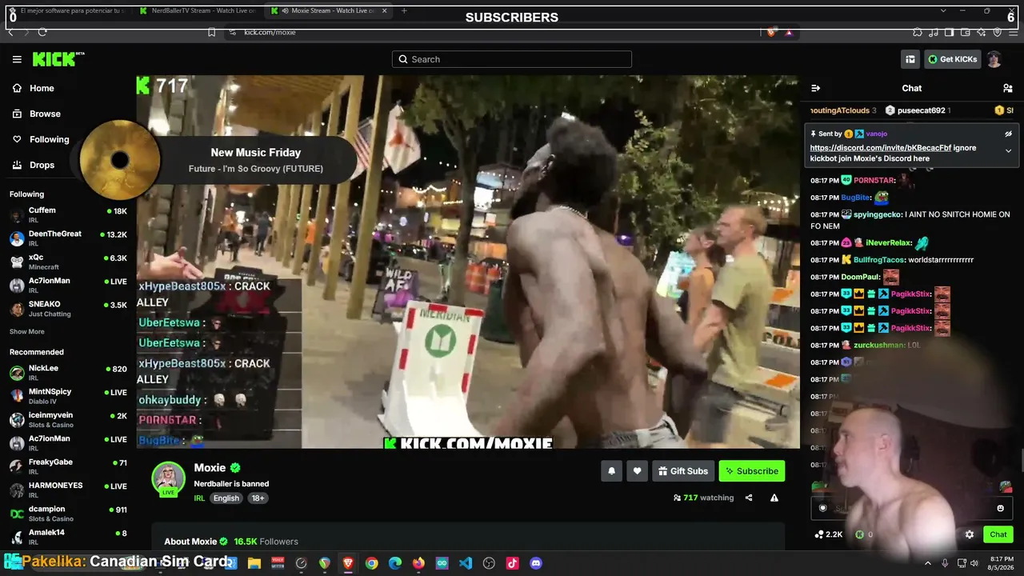This screenshot has height=576, width=1024.
Task: Open the Following sidebar item
Action: pyautogui.click(x=41, y=139)
